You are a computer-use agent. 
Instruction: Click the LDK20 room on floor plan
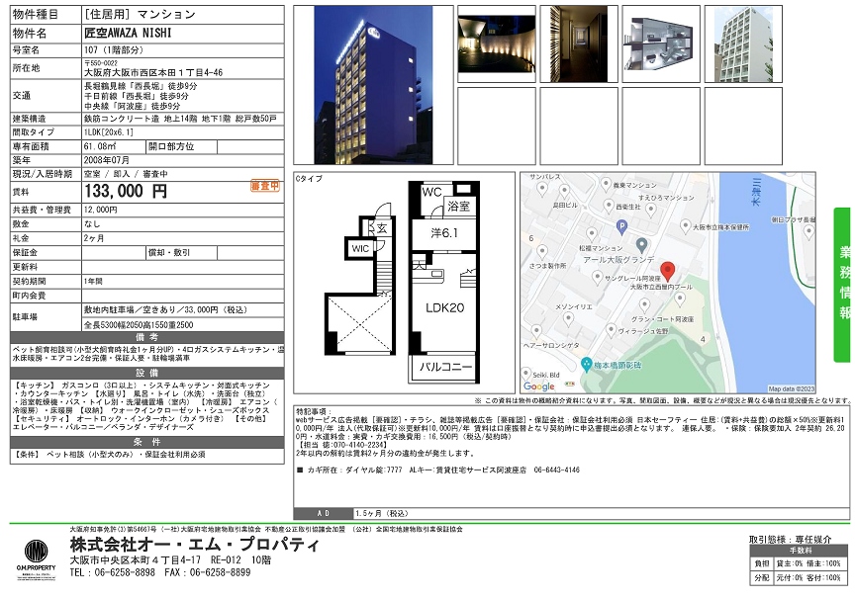coord(443,307)
